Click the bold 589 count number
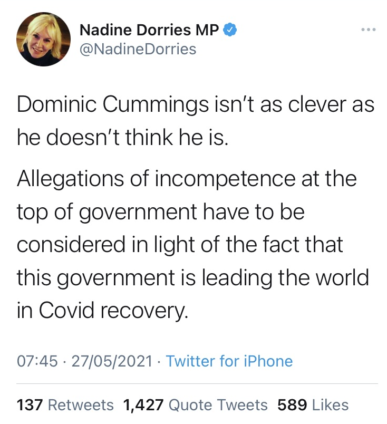Screen dimensions: 387x424 point(292,405)
